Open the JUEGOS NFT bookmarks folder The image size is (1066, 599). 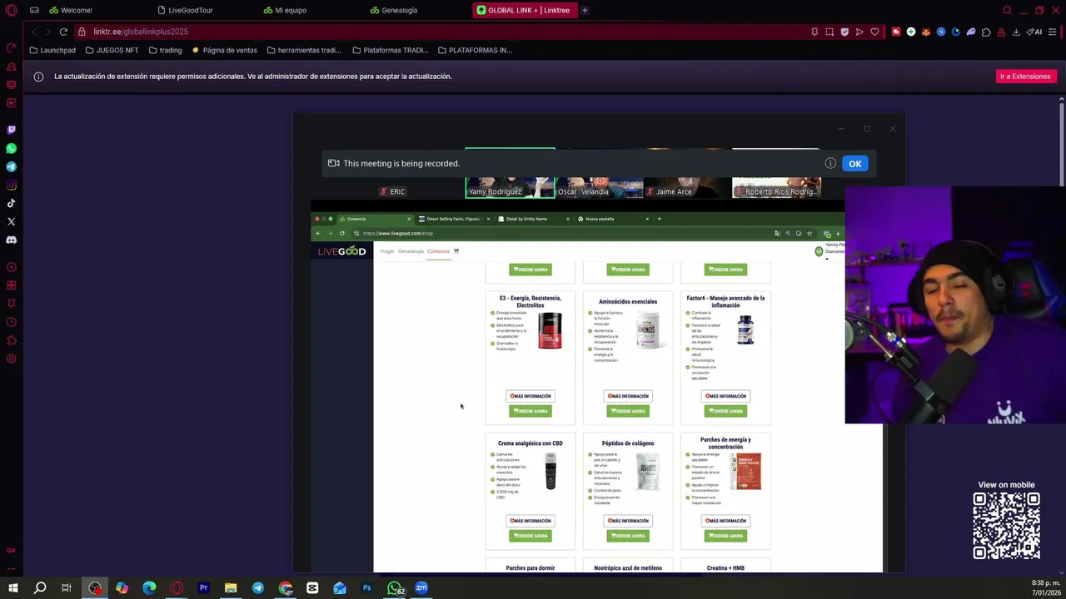pyautogui.click(x=112, y=50)
